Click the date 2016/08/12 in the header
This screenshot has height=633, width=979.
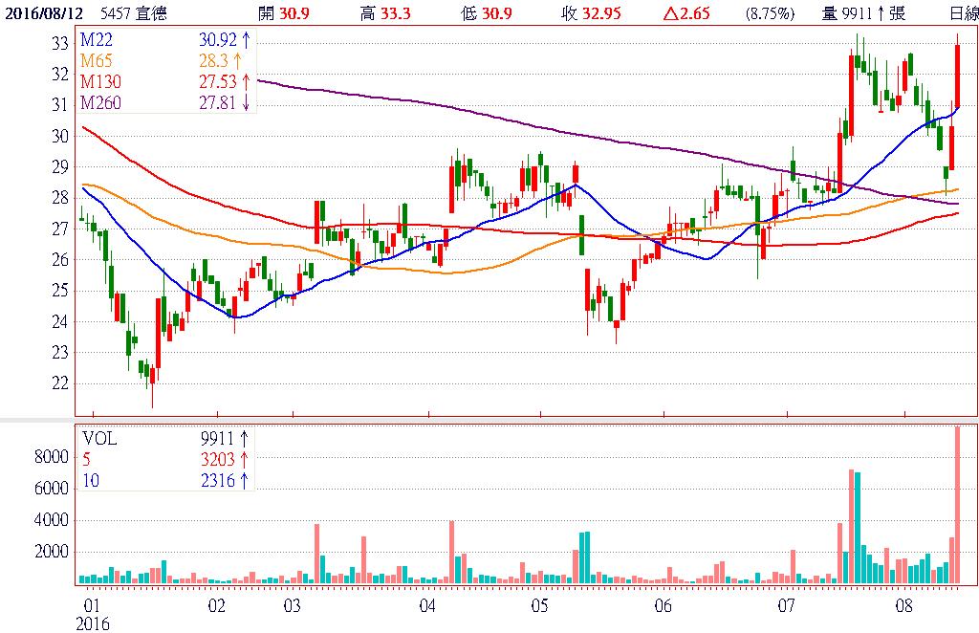[x=40, y=12]
